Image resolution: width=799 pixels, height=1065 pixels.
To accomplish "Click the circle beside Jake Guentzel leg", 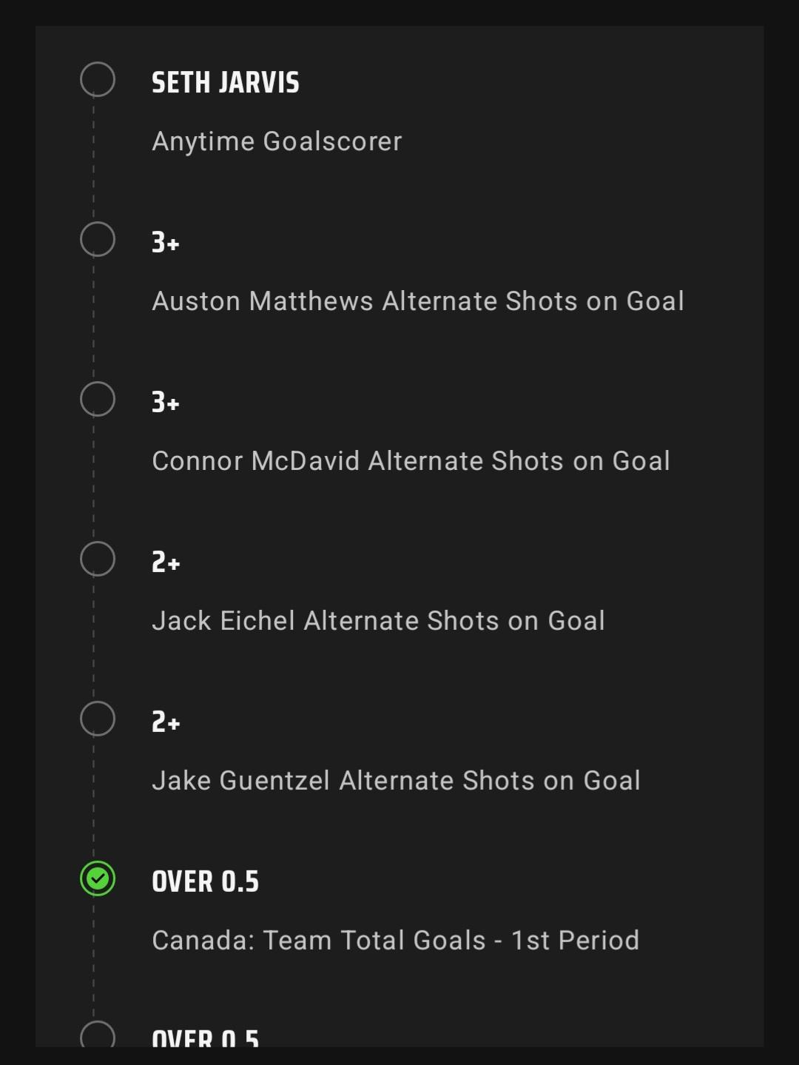I will [x=98, y=719].
